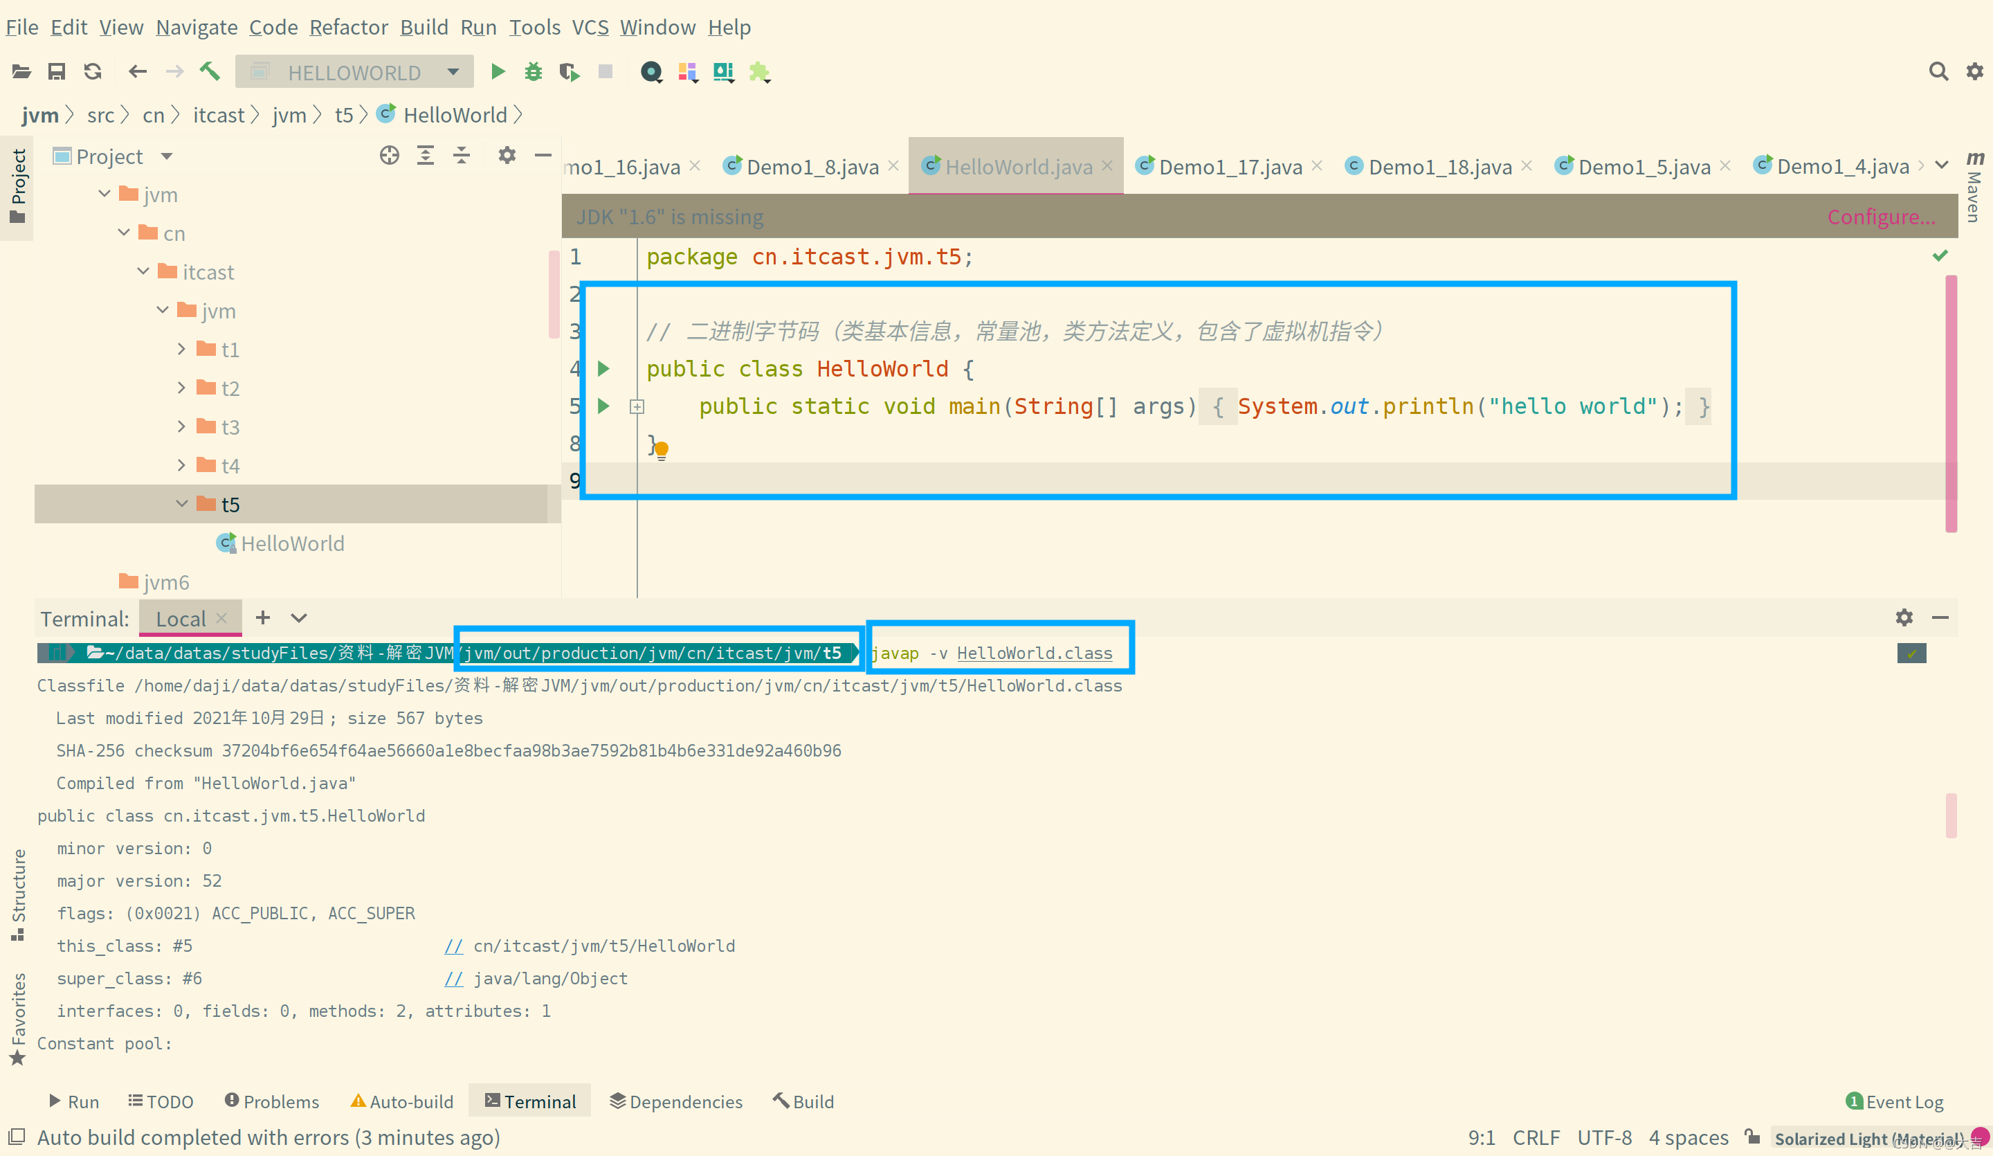Toggle the Maven tool window side tab
1993x1156 pixels.
1974,187
